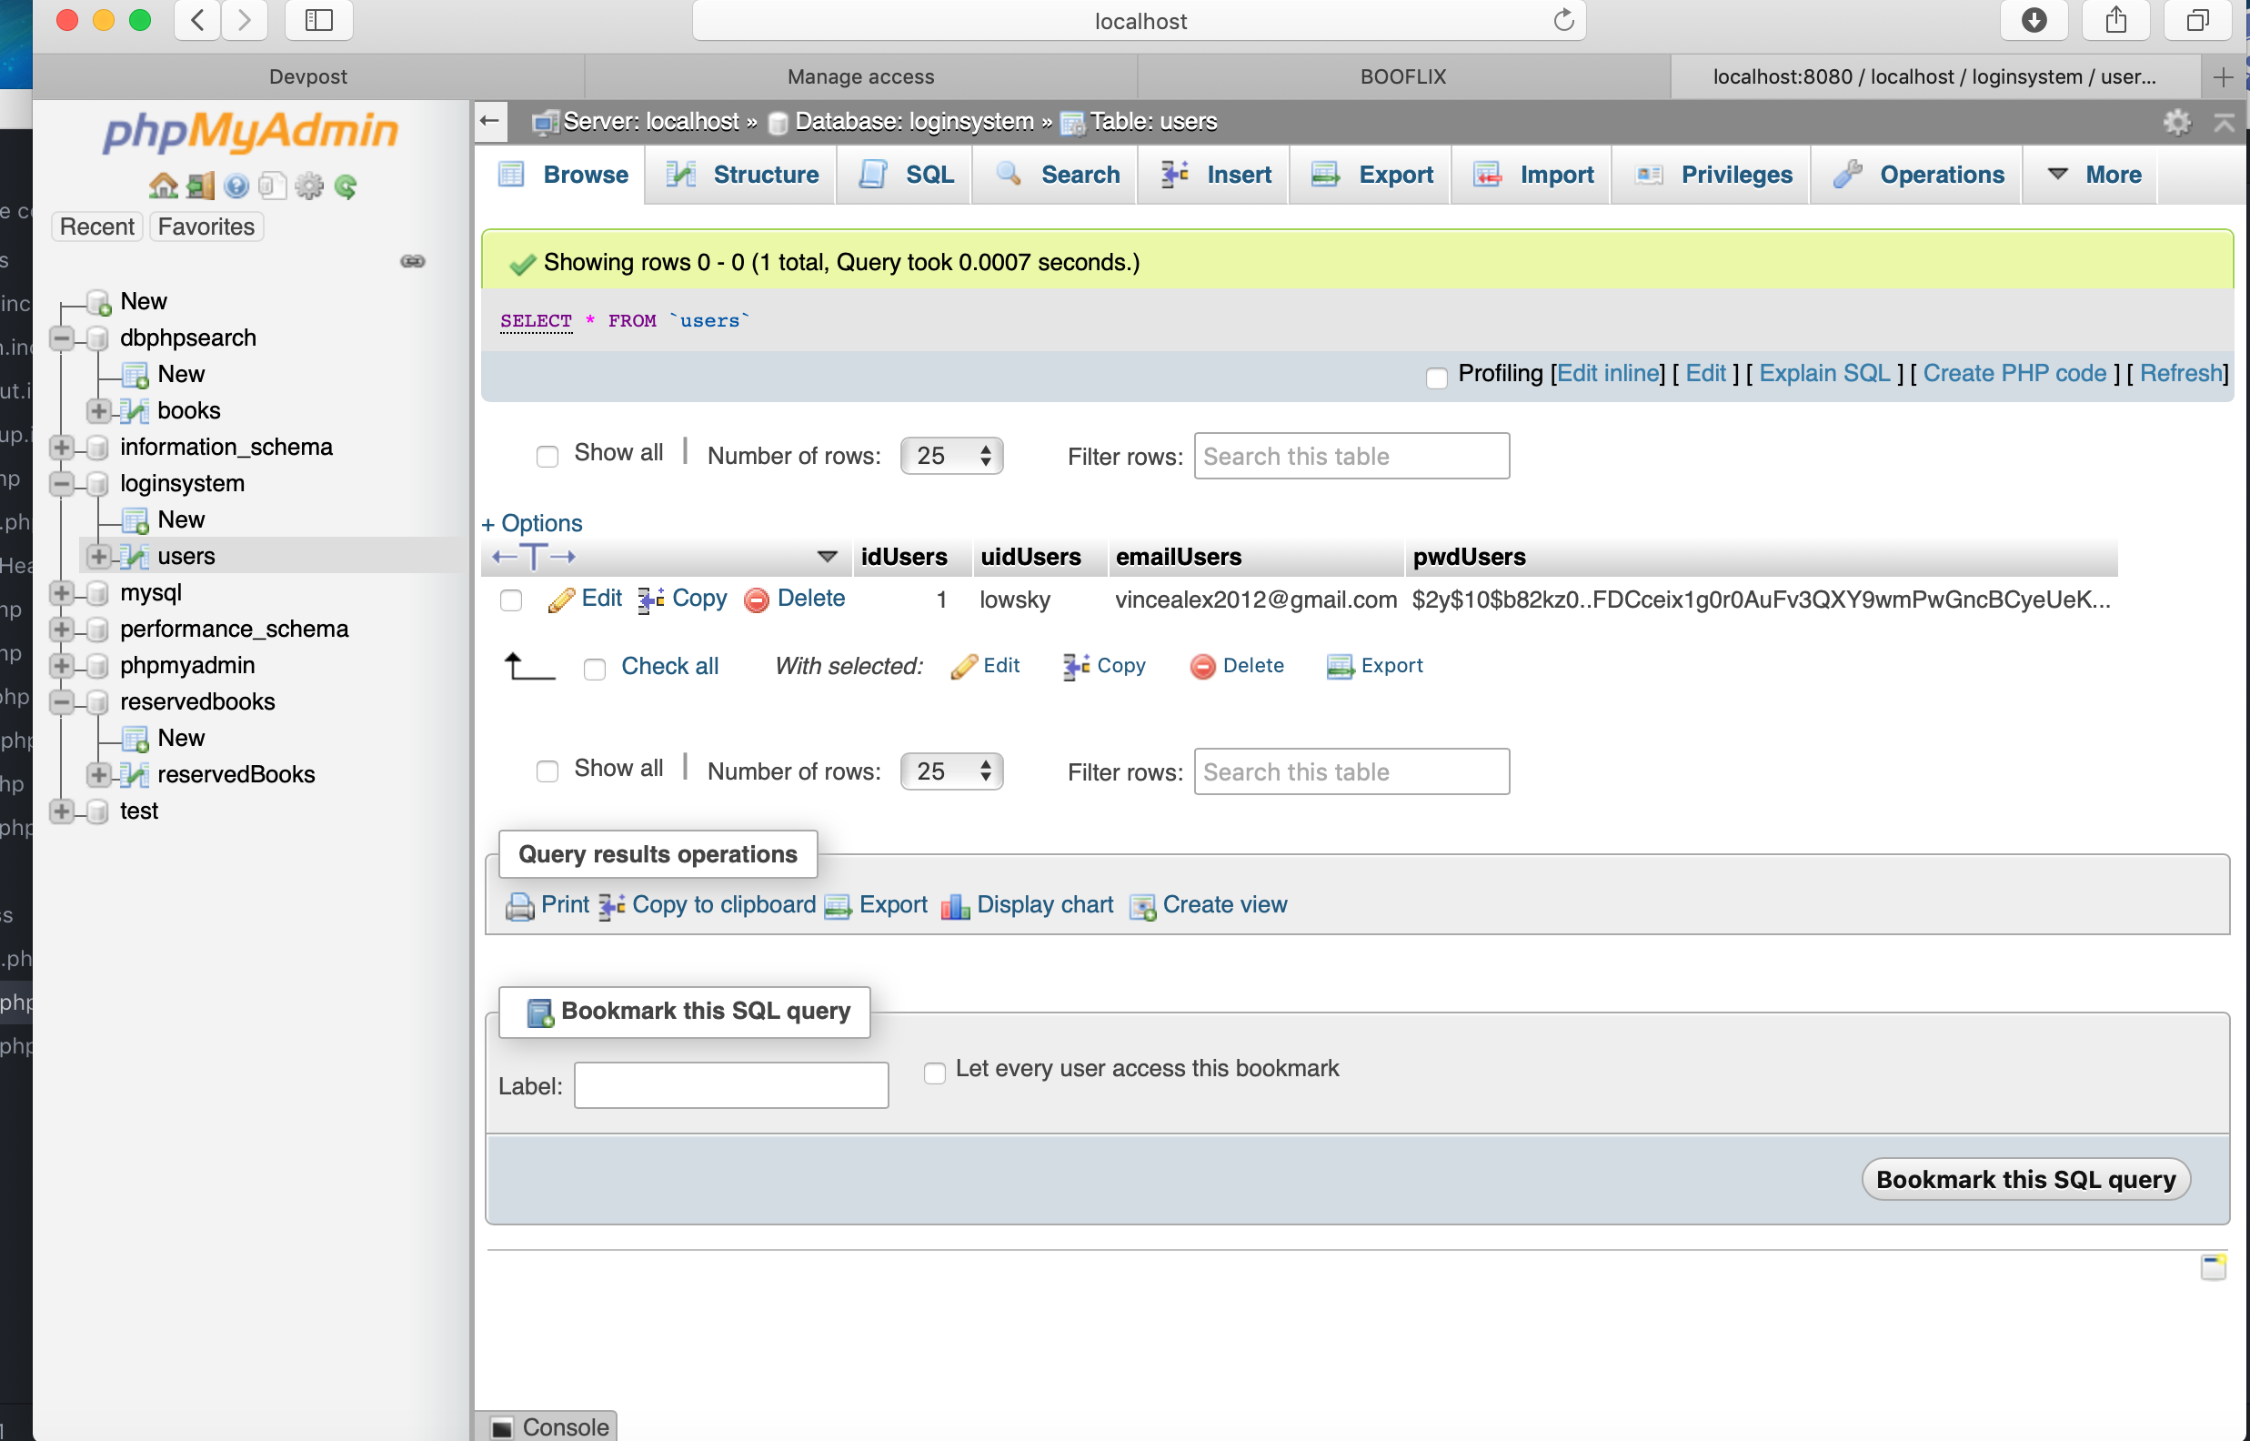Tick the top Show all checkbox

(547, 456)
